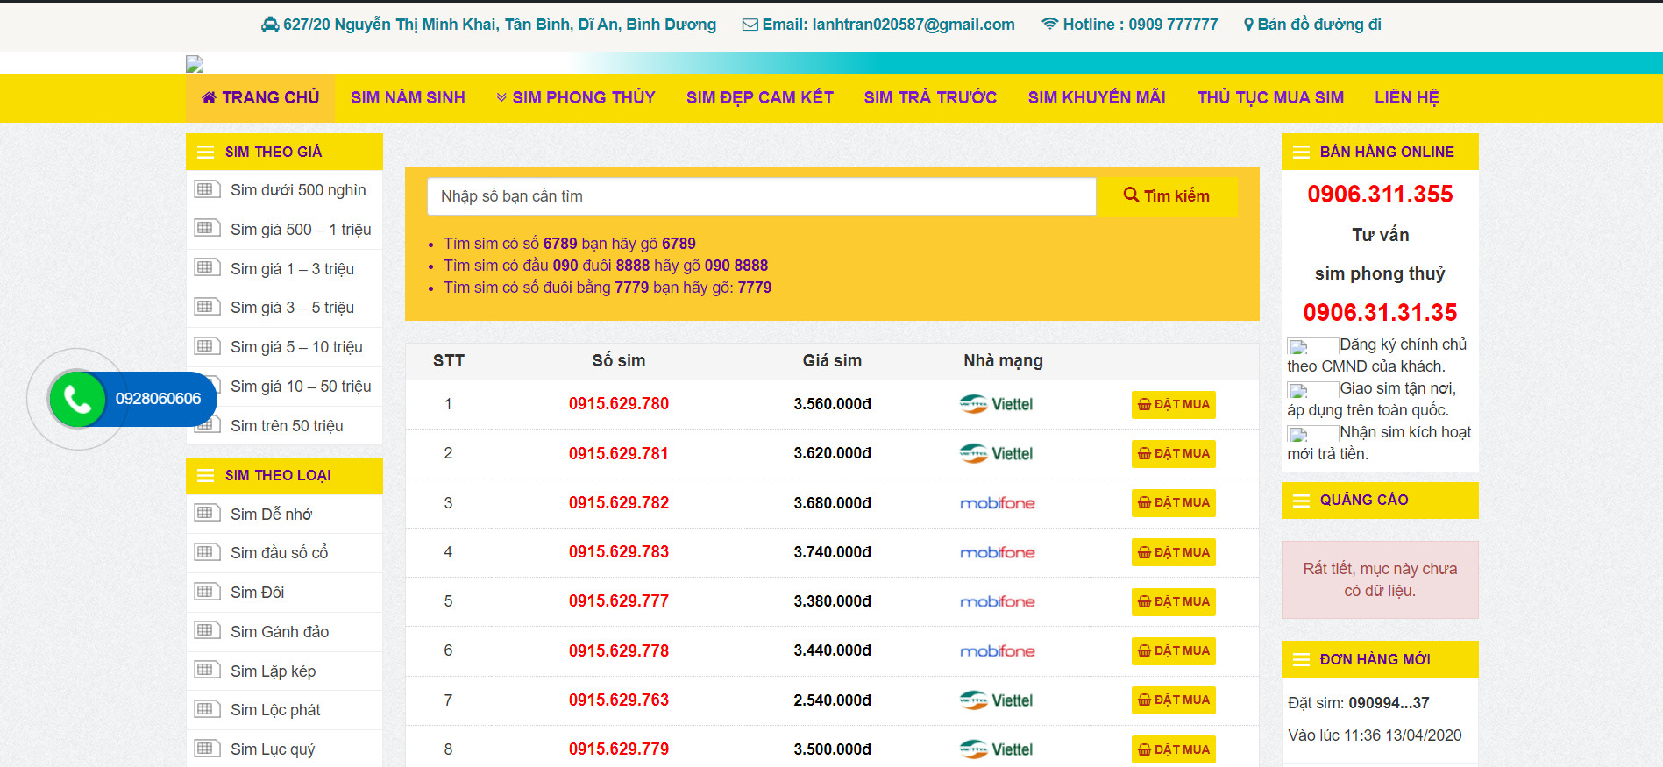Click the Giá sim column header
The image size is (1663, 767).
pos(832,360)
